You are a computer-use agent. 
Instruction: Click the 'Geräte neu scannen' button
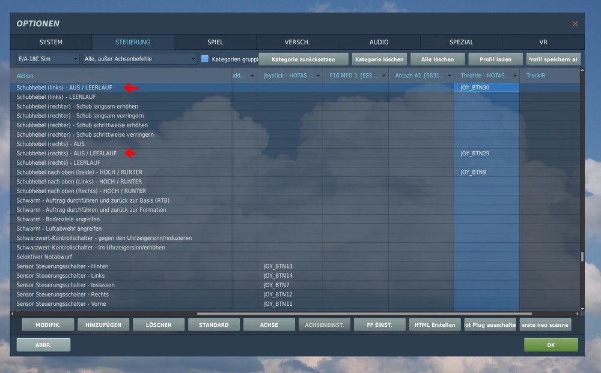coord(546,325)
